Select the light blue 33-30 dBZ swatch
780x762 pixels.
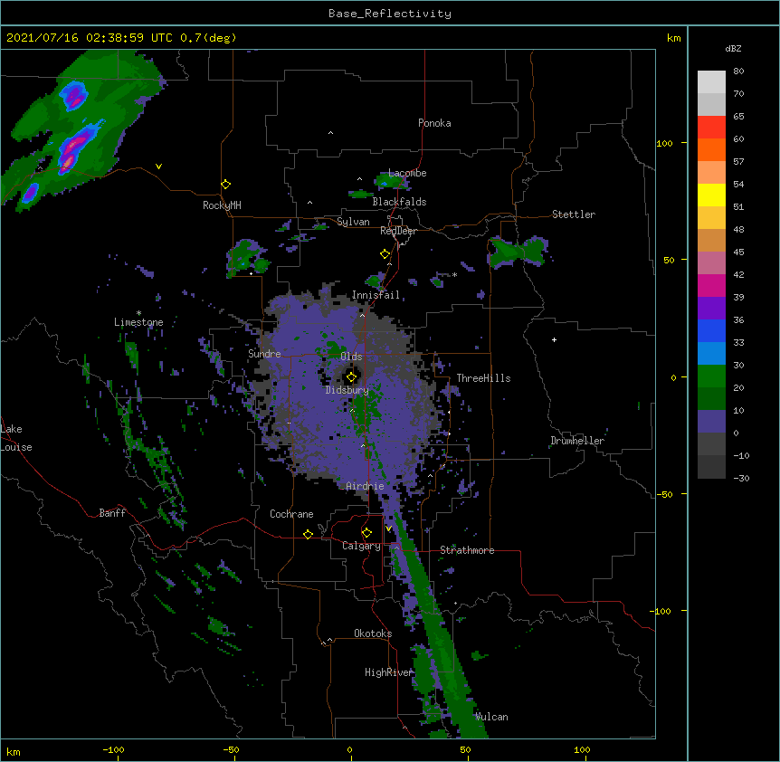(711, 353)
